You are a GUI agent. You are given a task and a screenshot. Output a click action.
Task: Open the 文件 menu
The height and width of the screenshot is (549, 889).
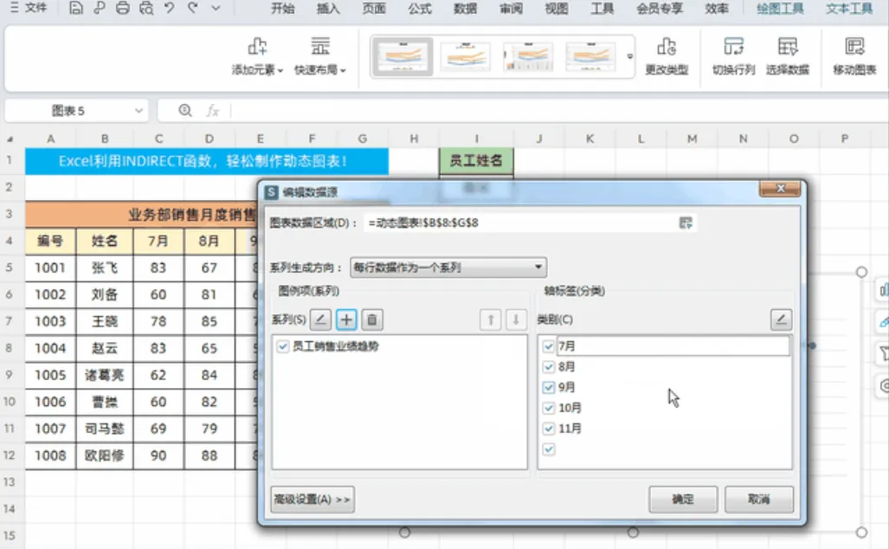[29, 8]
